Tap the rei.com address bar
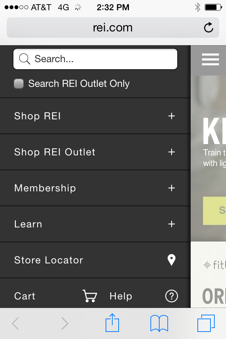The width and height of the screenshot is (226, 339). (113, 28)
